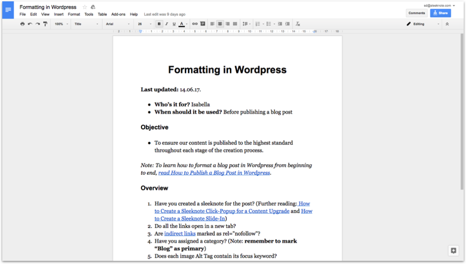Click the move to Drive folder icon
The height and width of the screenshot is (264, 466).
coord(93,7)
